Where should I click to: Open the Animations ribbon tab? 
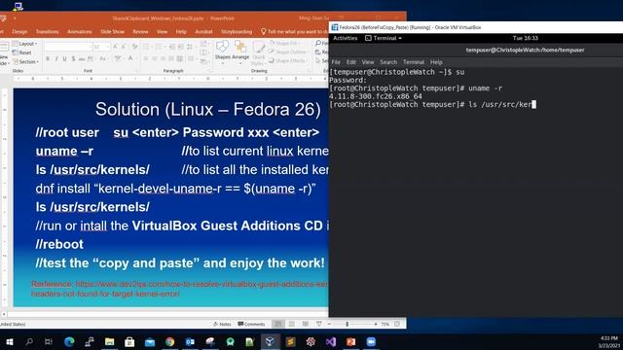click(80, 31)
